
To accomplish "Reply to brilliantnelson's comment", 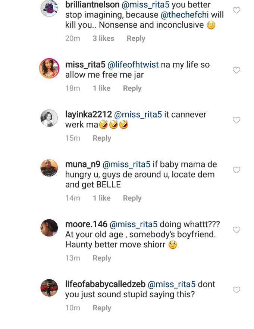I will pyautogui.click(x=136, y=38).
